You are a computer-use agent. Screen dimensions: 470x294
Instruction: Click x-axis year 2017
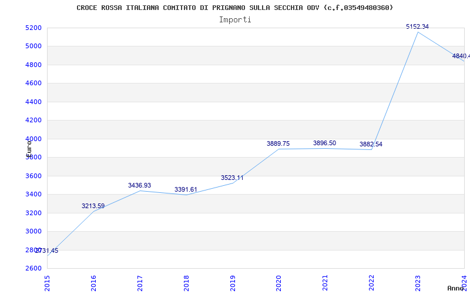tap(140, 283)
